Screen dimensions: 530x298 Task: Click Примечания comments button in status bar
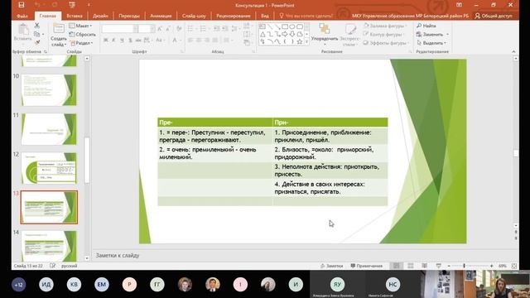(x=367, y=266)
